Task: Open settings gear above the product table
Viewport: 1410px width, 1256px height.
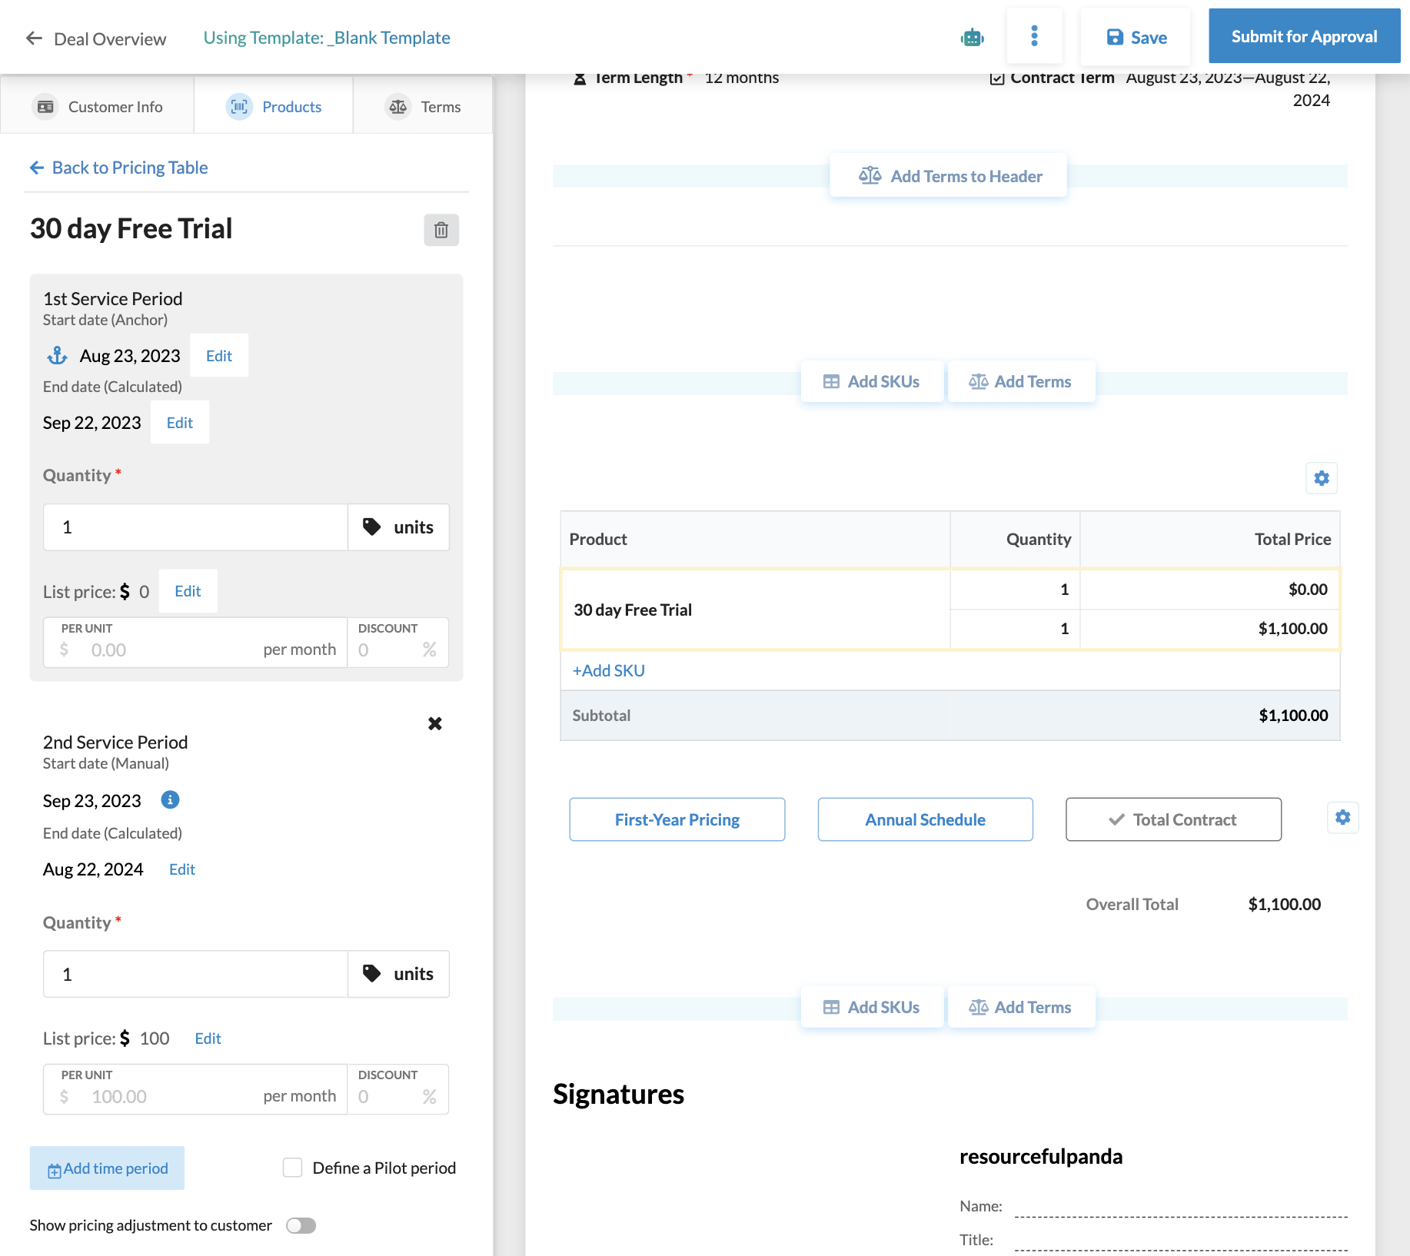Action: [x=1321, y=478]
